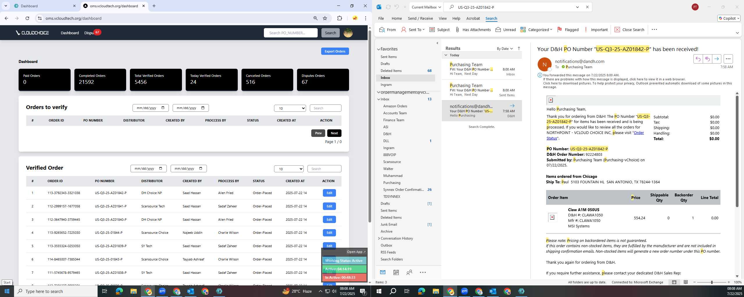Open Current Mailbox scope dropdown

tap(426, 7)
